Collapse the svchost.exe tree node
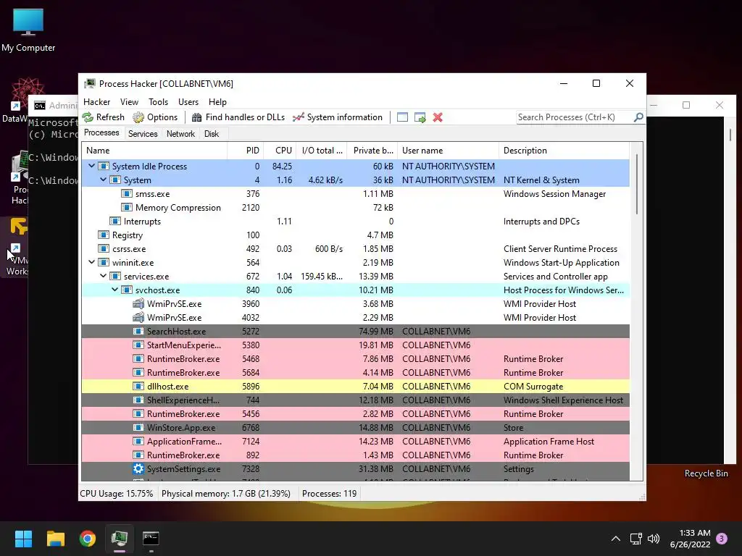742x556 pixels. (x=115, y=290)
